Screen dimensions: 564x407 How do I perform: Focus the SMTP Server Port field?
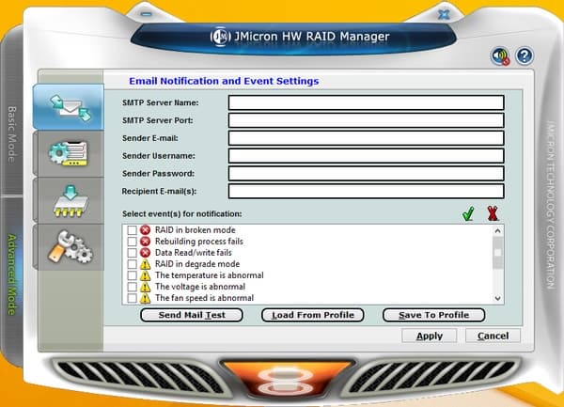[367, 120]
